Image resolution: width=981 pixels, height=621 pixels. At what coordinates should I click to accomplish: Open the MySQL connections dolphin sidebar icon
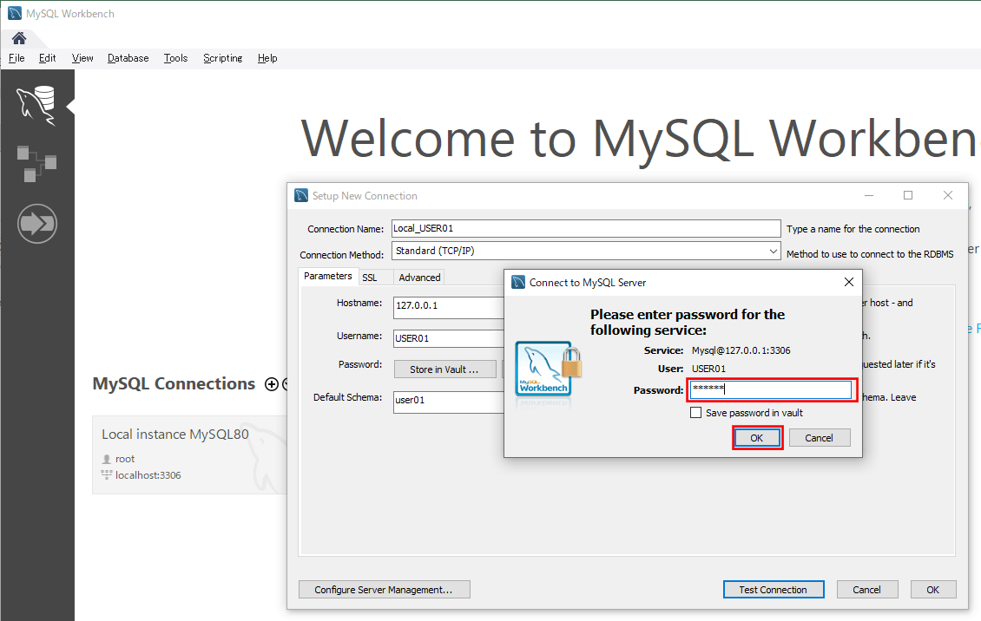click(36, 106)
